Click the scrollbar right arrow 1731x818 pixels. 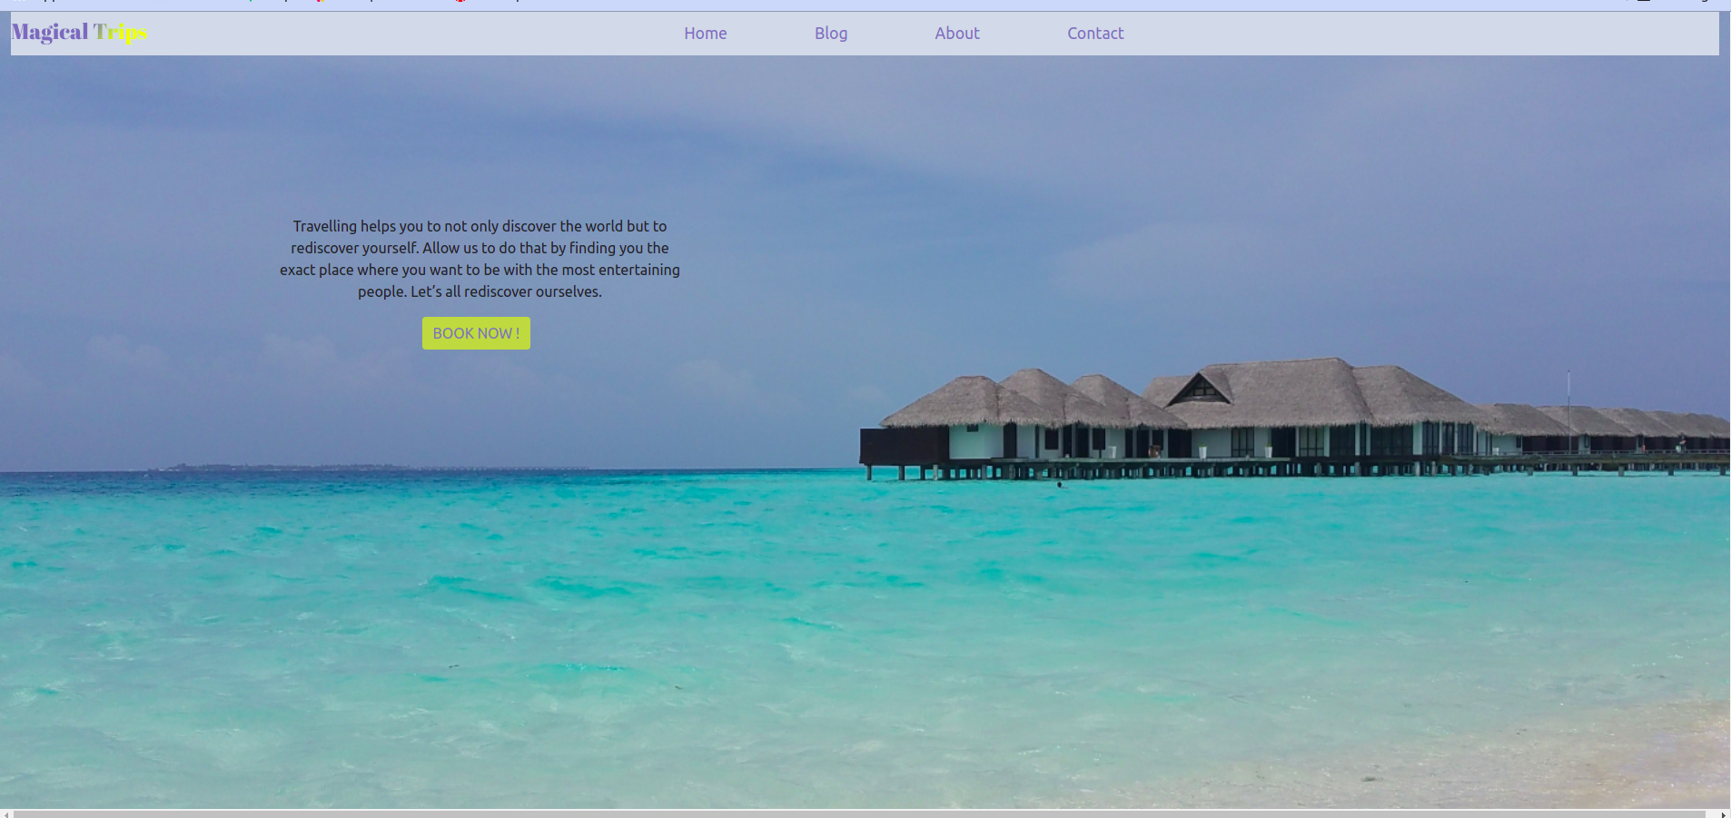(x=1724, y=813)
